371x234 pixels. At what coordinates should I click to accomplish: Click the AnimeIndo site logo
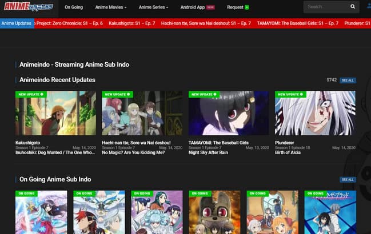[x=28, y=7]
